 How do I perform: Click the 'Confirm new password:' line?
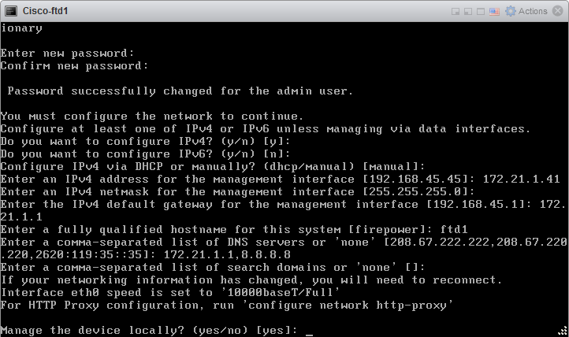(x=74, y=66)
